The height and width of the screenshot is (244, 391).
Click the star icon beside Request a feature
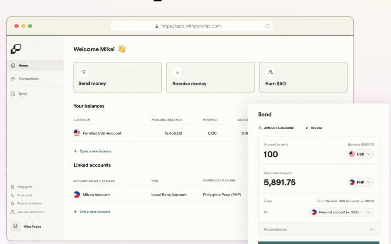[13, 203]
